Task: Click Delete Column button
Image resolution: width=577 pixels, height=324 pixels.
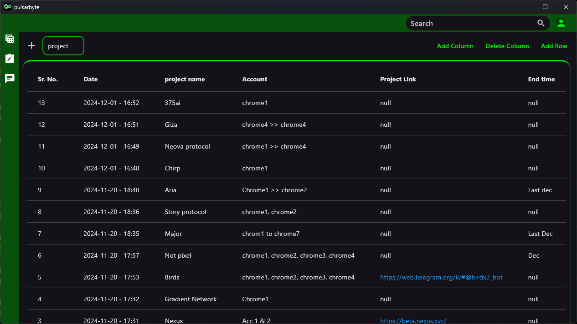Action: coord(507,46)
